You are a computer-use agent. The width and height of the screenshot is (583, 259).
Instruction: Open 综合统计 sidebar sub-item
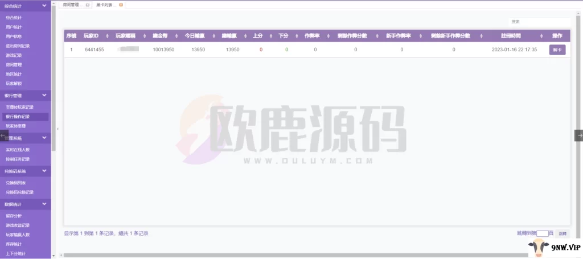coord(14,18)
